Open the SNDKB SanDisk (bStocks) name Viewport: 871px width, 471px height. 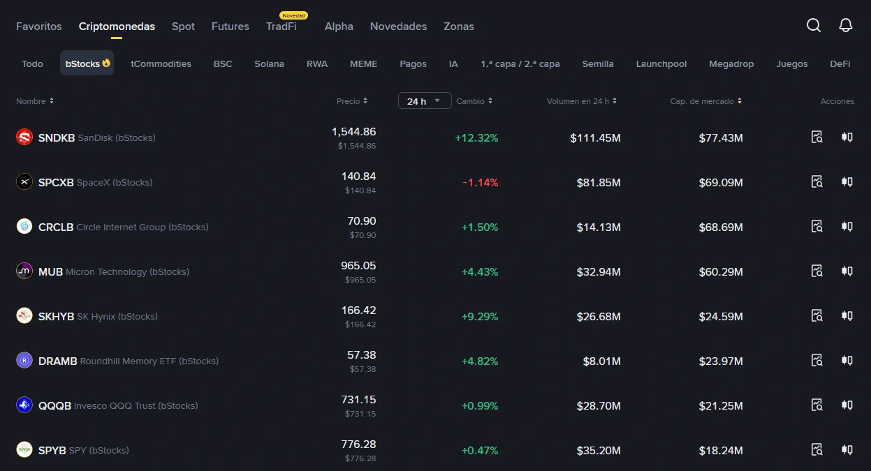[x=97, y=137]
